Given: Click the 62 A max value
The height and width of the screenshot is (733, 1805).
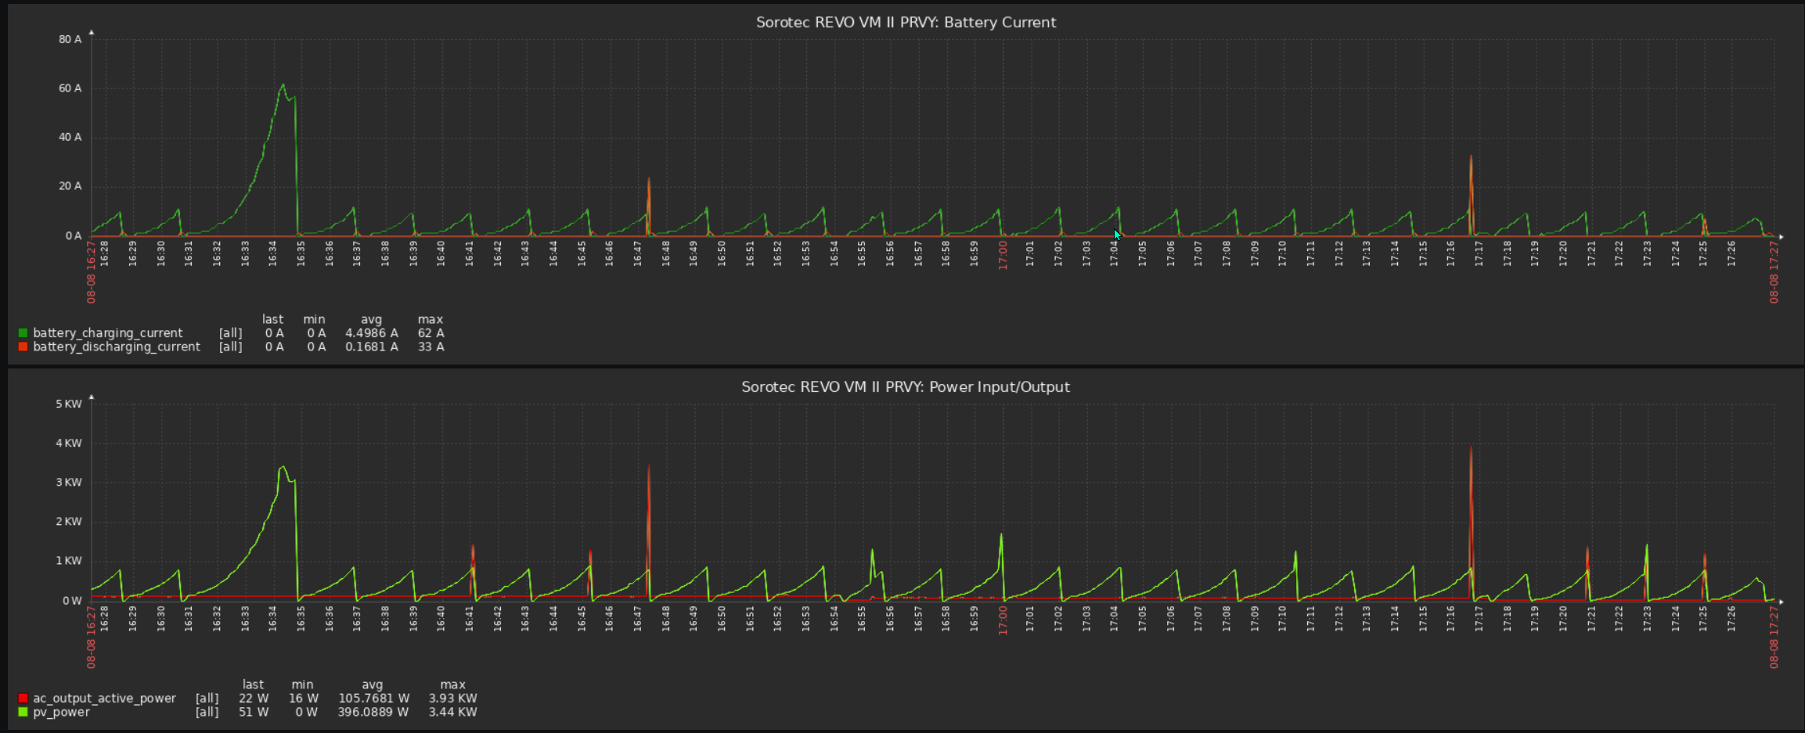Looking at the screenshot, I should click(x=431, y=333).
